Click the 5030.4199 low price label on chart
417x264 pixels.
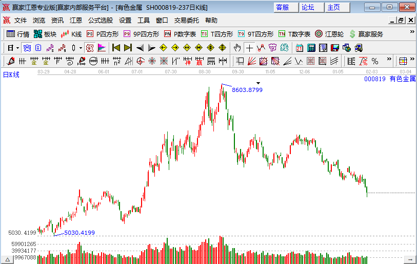80,233
